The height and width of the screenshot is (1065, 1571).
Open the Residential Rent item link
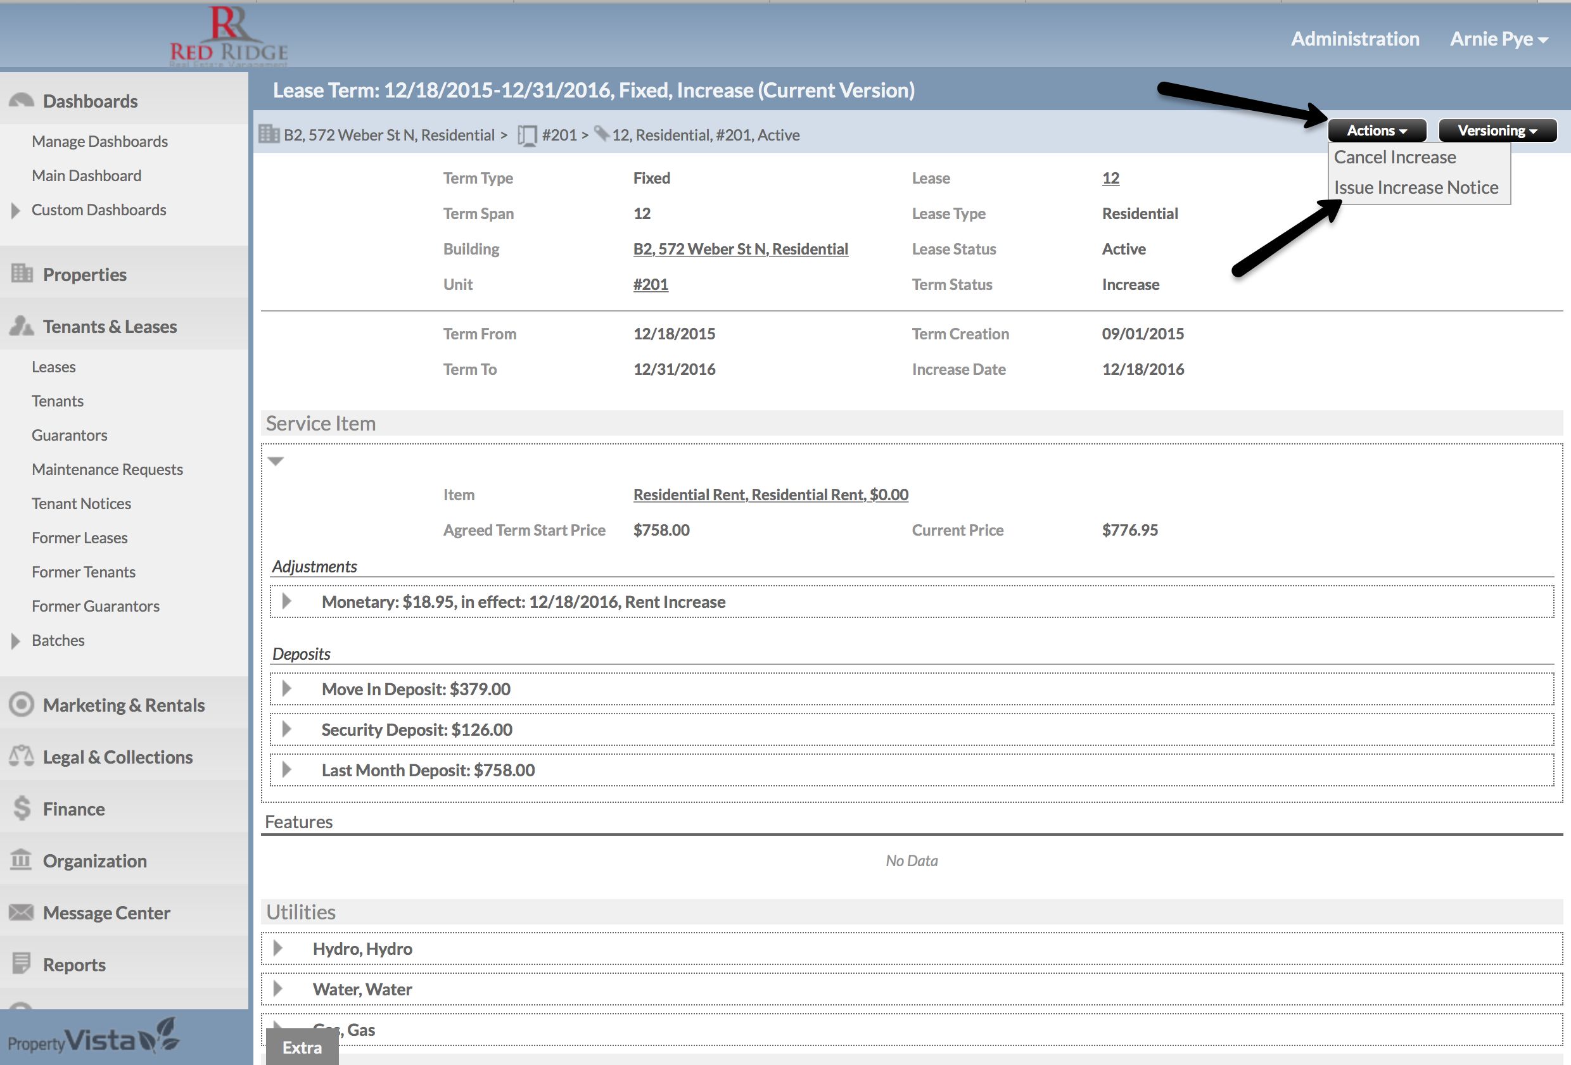click(x=770, y=495)
